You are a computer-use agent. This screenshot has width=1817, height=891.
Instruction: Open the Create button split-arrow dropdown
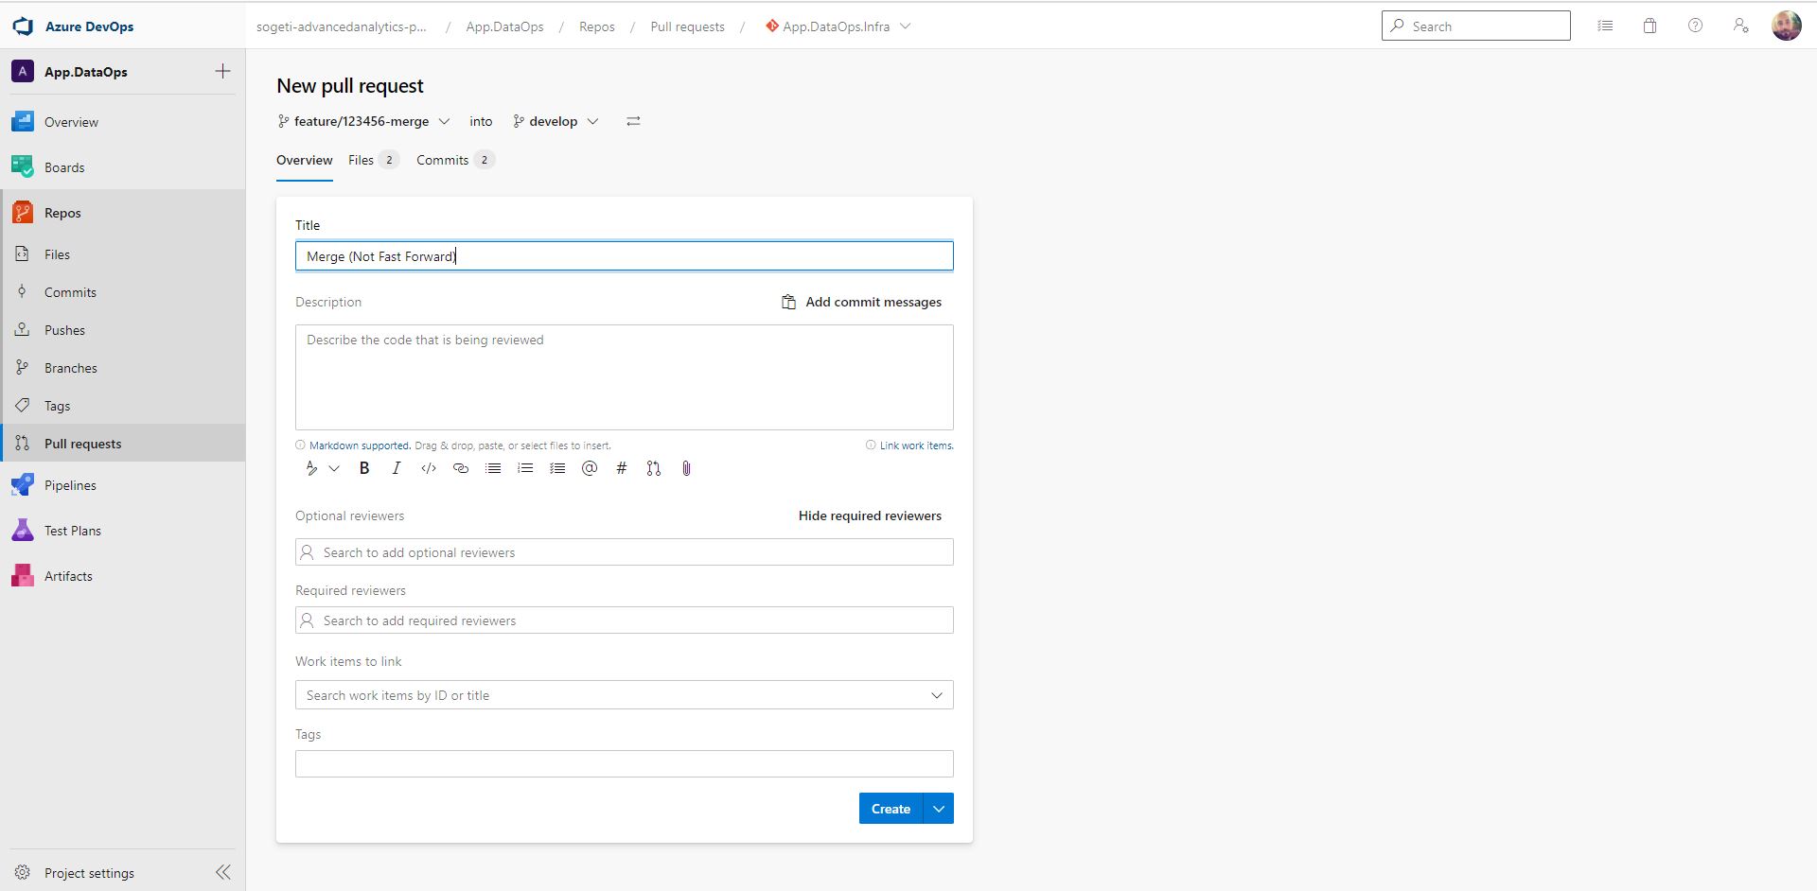click(x=938, y=808)
